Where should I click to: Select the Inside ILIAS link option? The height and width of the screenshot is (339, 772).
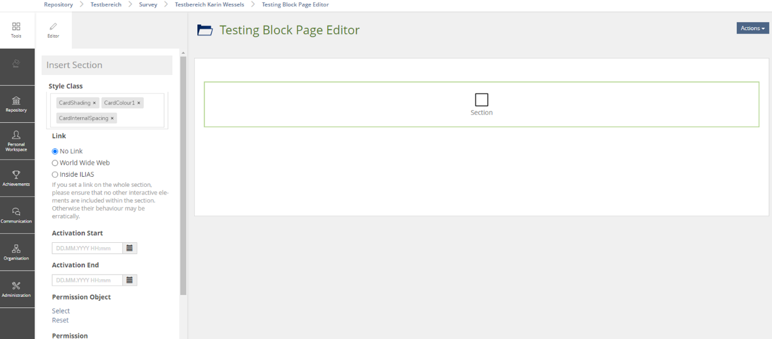(x=55, y=175)
